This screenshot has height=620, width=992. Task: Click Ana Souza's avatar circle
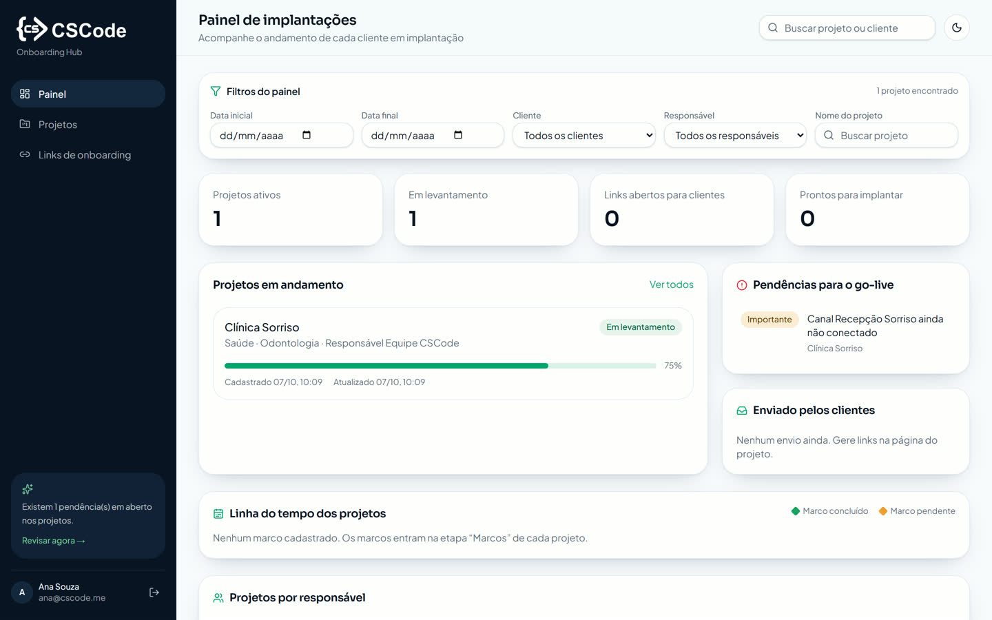pyautogui.click(x=22, y=592)
